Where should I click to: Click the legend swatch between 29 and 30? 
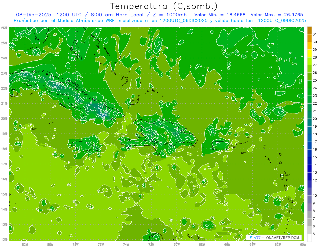pyautogui.click(x=309, y=46)
